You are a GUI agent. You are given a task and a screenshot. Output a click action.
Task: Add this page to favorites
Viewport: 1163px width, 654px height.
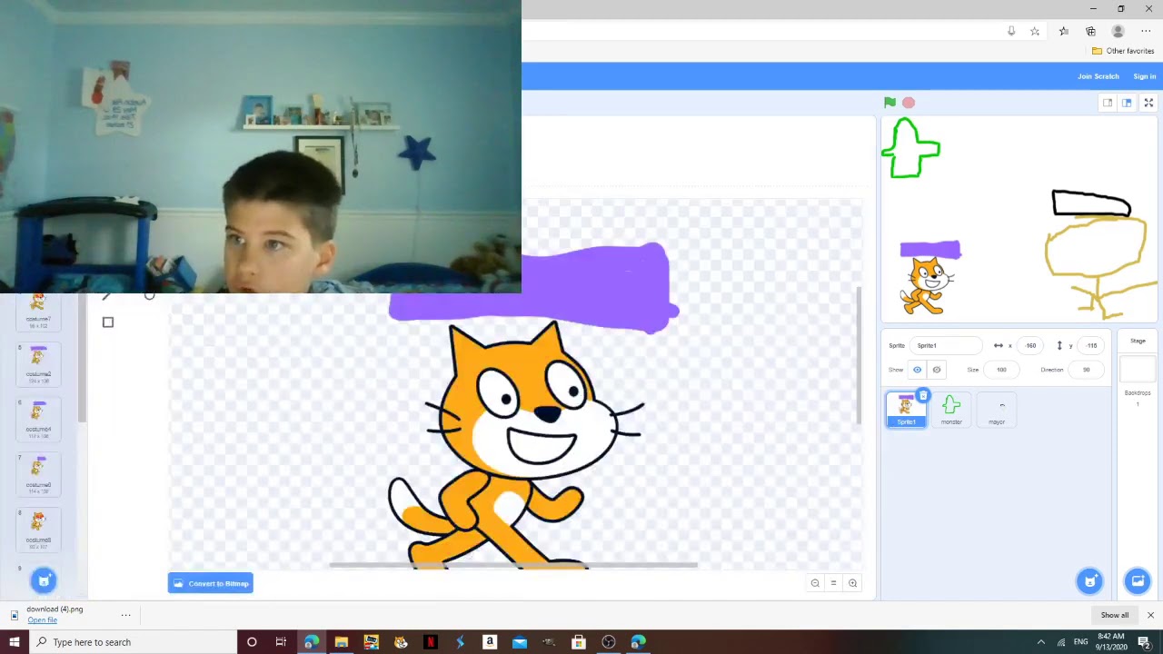(x=1035, y=31)
